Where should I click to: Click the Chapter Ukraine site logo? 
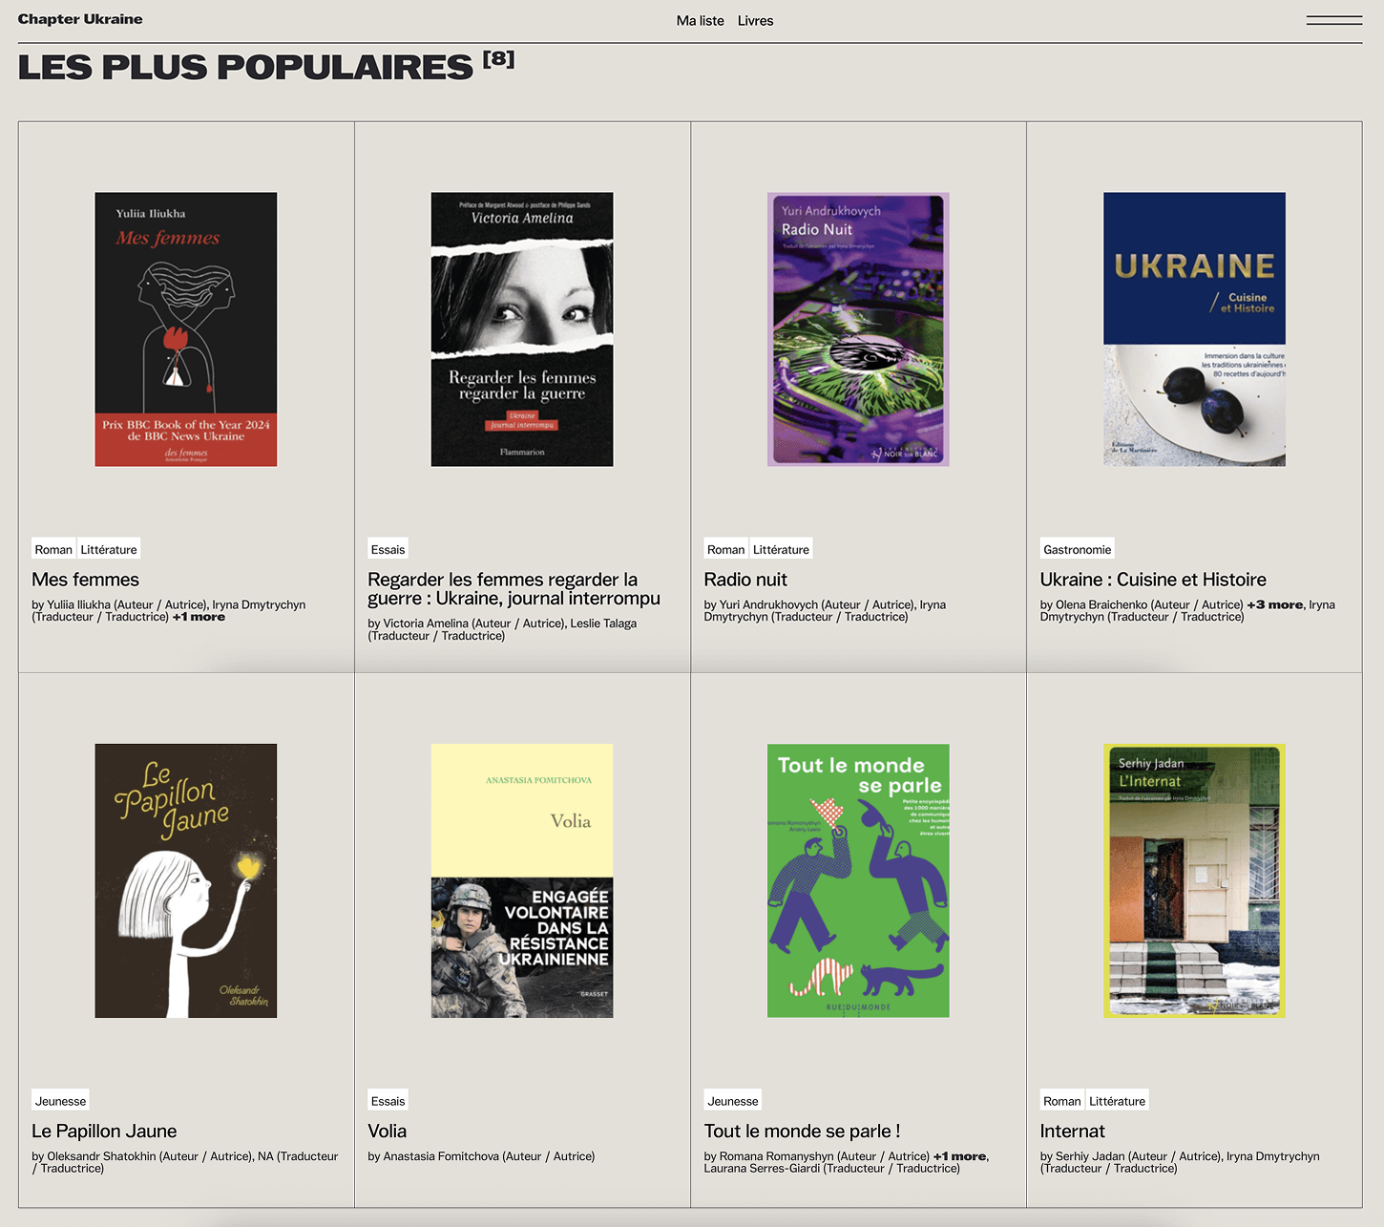(x=80, y=19)
